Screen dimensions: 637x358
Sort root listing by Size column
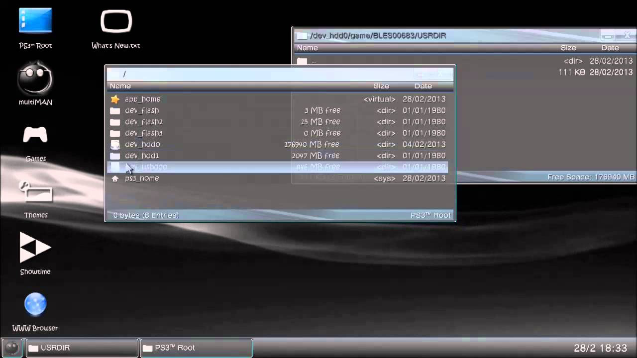(x=381, y=86)
